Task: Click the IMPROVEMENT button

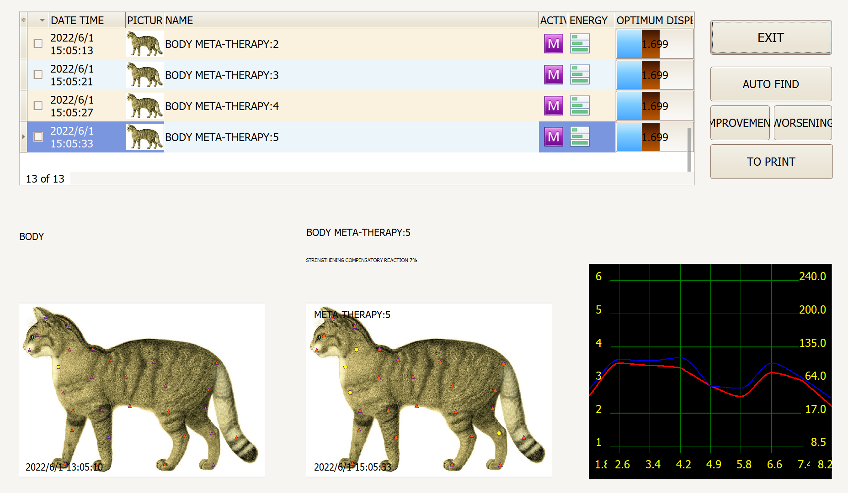Action: [x=740, y=123]
